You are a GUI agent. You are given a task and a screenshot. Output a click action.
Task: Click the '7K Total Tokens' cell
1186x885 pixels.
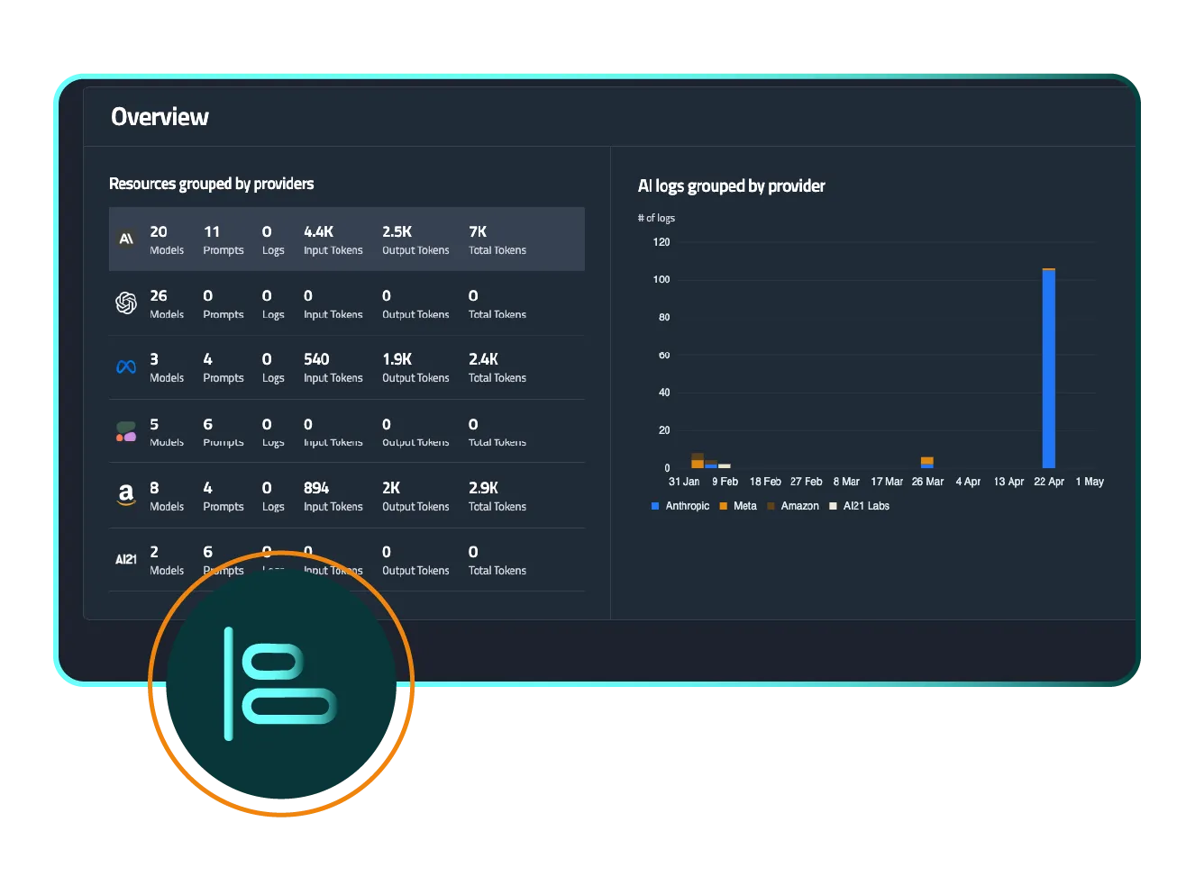[x=497, y=239]
